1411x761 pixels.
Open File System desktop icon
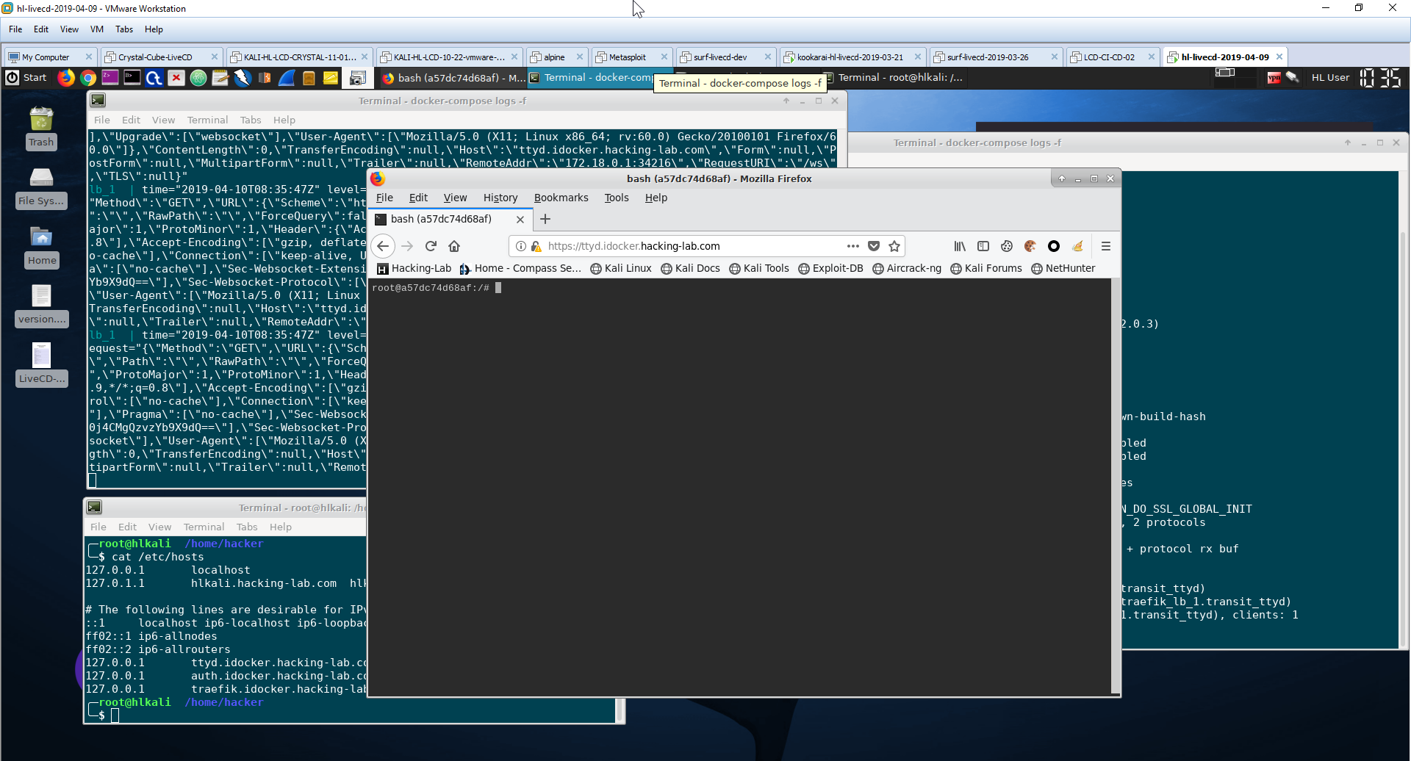41,187
